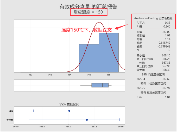This screenshot has height=132, width=177.
Task: Click the blue box in the boxplot
Action: click(x=100, y=85)
